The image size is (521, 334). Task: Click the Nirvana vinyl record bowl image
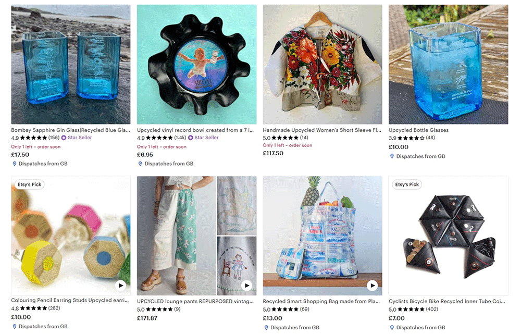(x=197, y=65)
